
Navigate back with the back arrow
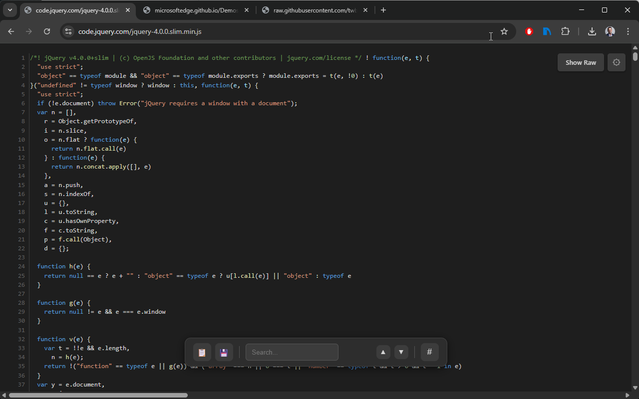coord(11,31)
